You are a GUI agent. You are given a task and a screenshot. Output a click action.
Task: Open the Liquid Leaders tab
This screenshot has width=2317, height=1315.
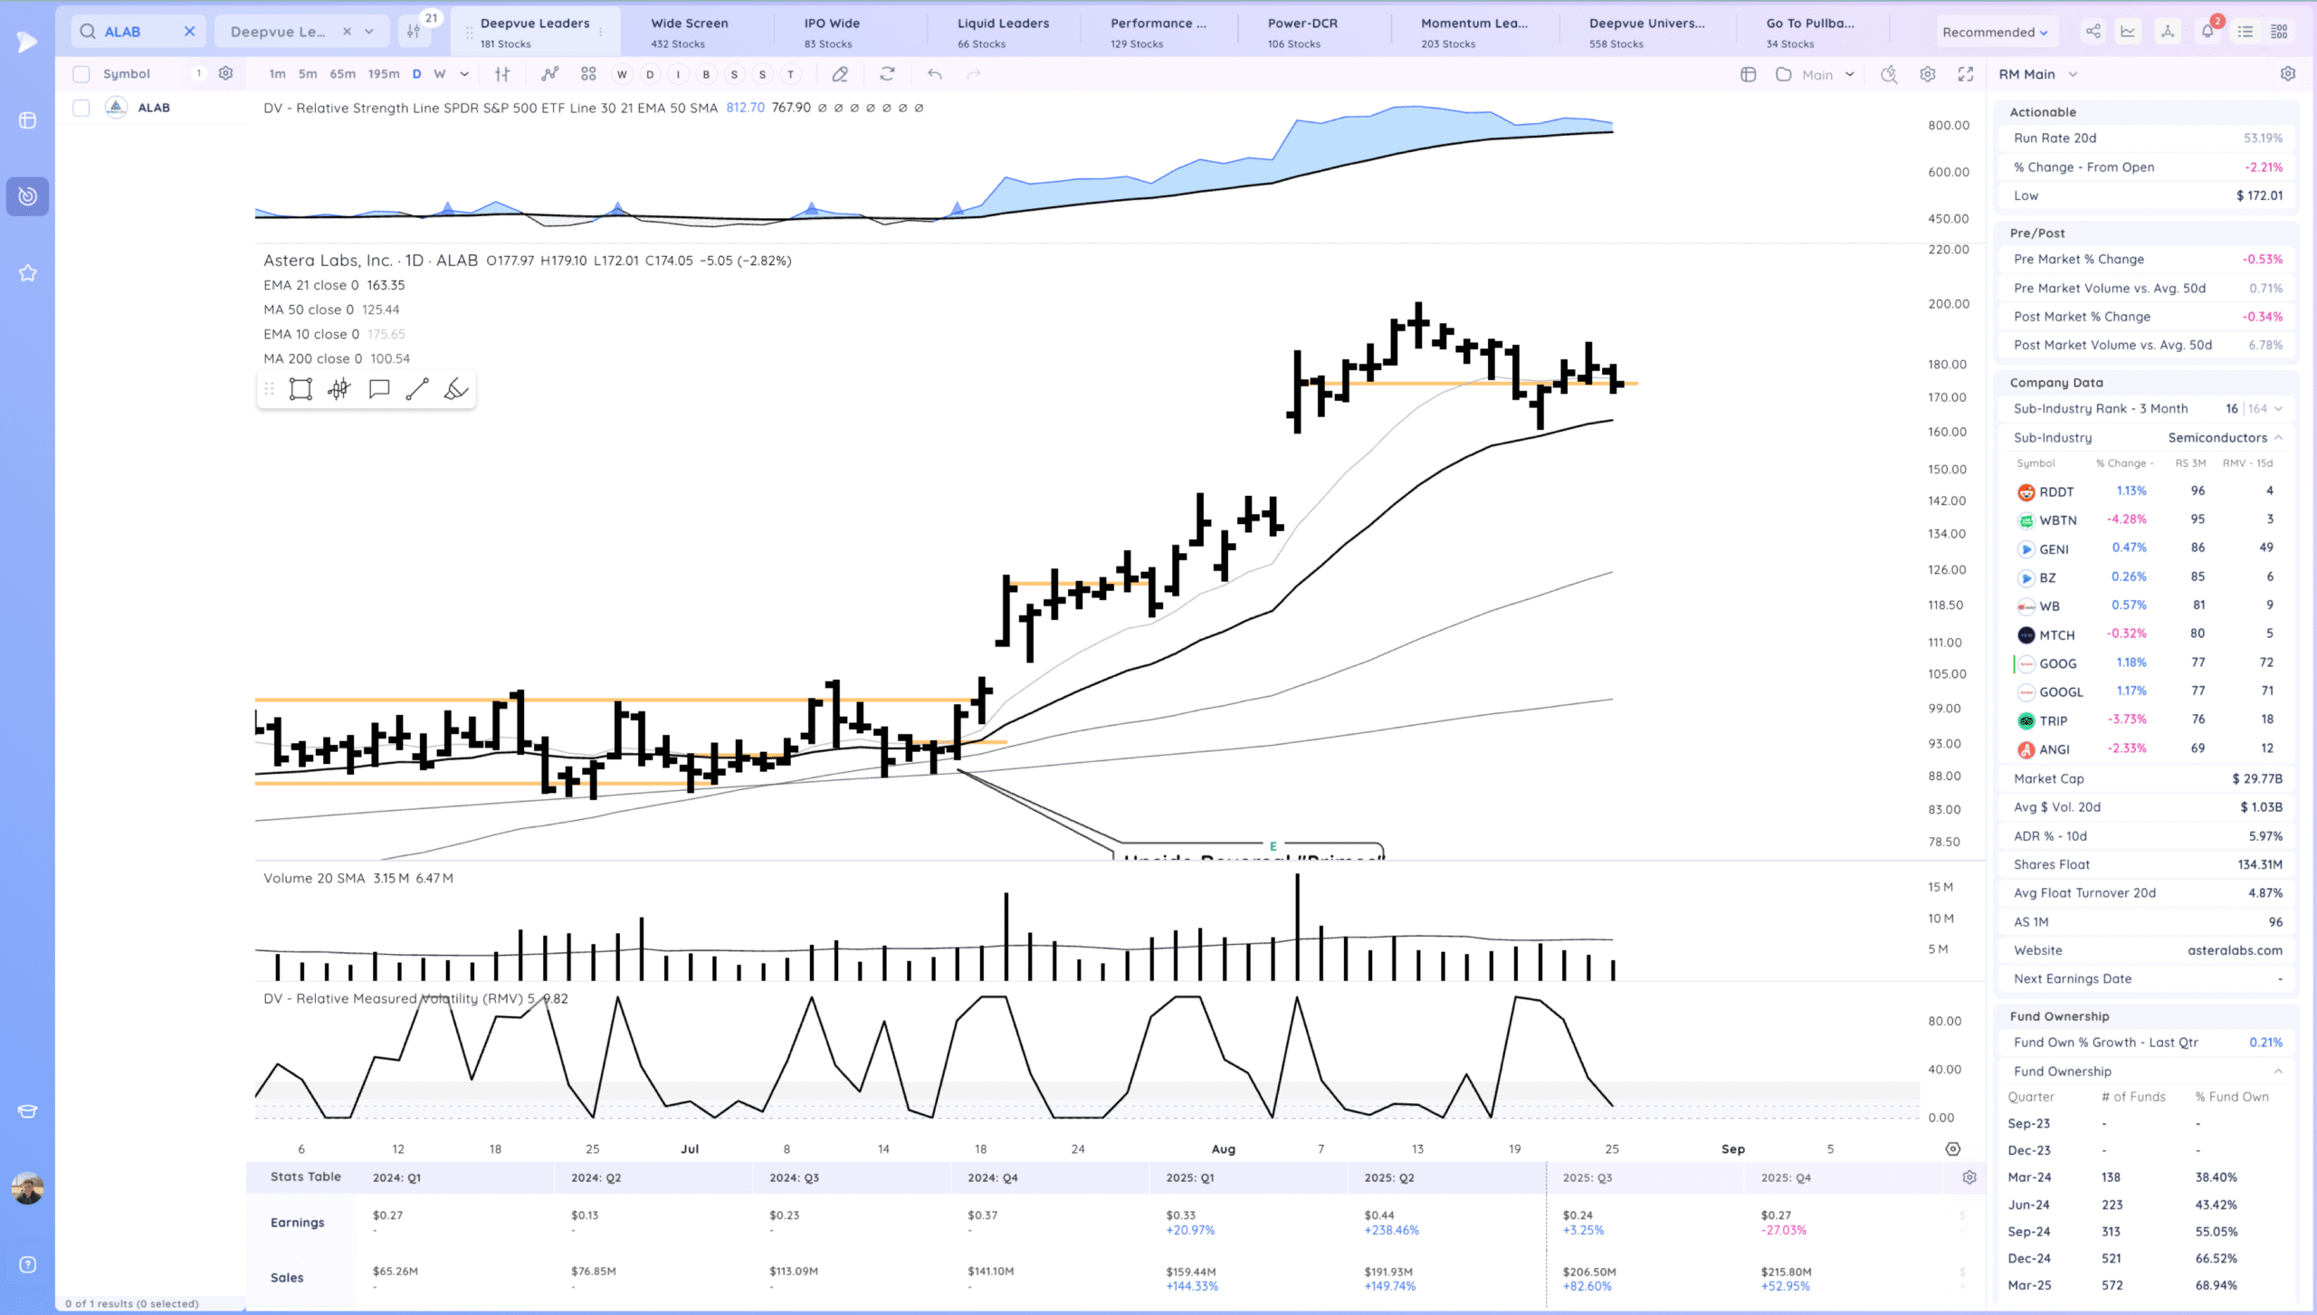tap(1003, 32)
